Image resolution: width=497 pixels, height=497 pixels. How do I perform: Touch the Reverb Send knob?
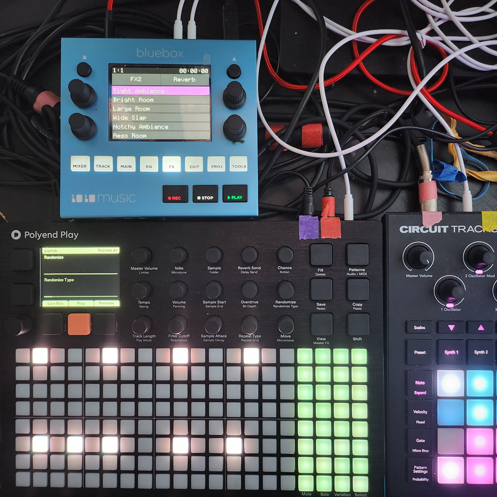(249, 255)
